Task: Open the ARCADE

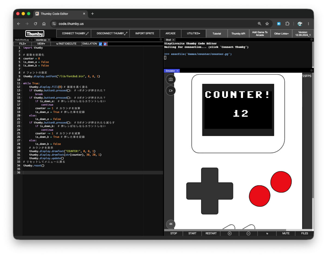Action: pos(171,33)
